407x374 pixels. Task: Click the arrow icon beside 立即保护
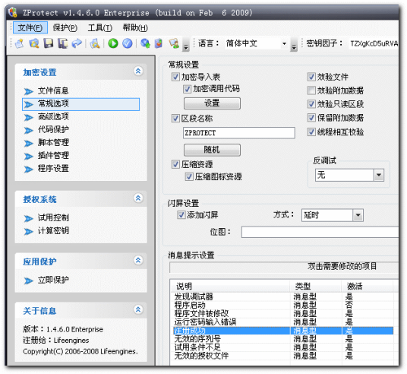[29, 280]
